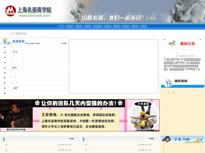The image size is (205, 153).
Task: Click the arrow bullet beside the 500 item
Action: coord(5,68)
